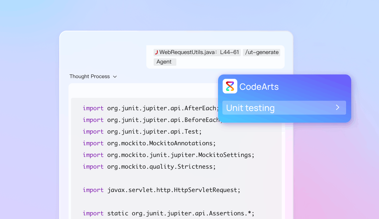This screenshot has height=219, width=379.
Task: Click the MockitoAnnotations import line
Action: coord(149,143)
